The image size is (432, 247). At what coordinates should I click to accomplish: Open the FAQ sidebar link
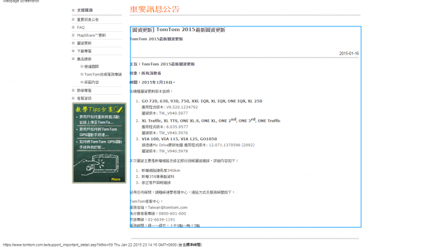coord(81,28)
